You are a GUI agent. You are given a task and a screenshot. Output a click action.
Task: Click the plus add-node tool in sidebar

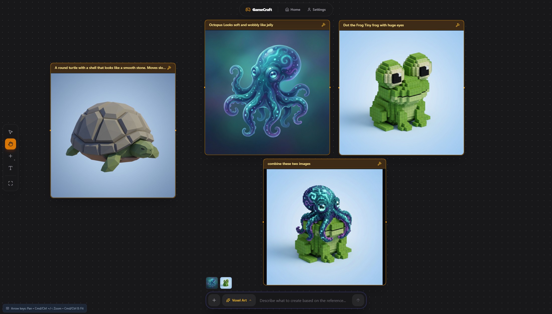(x=11, y=156)
